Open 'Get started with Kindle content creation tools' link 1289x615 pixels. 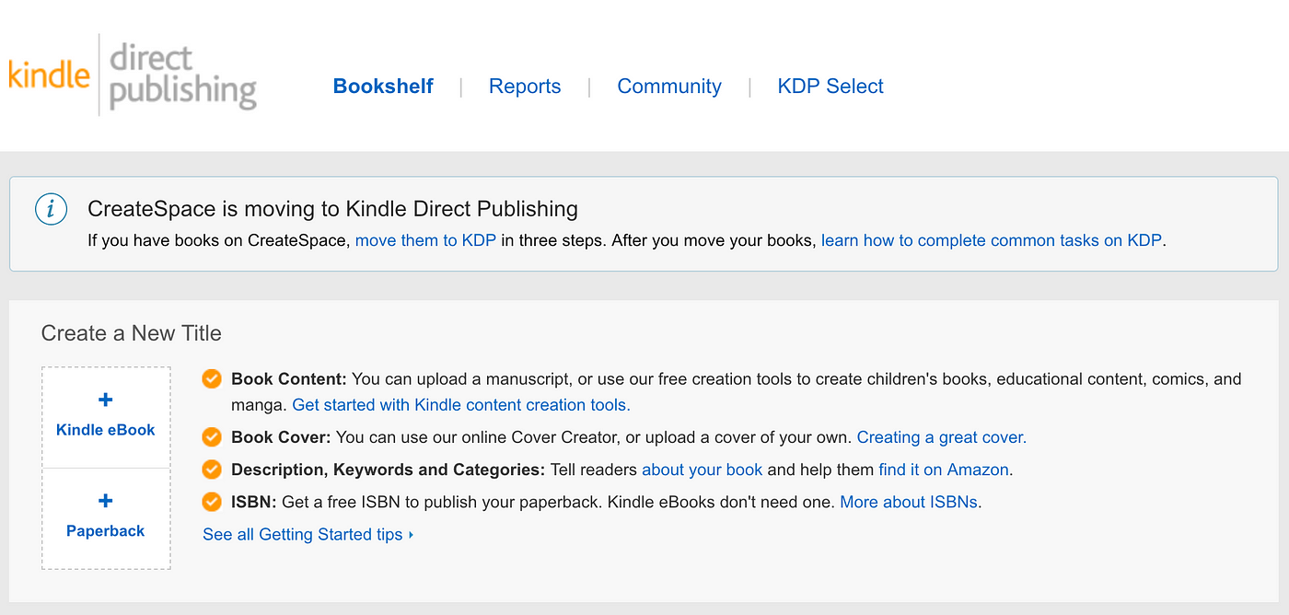[x=461, y=405]
